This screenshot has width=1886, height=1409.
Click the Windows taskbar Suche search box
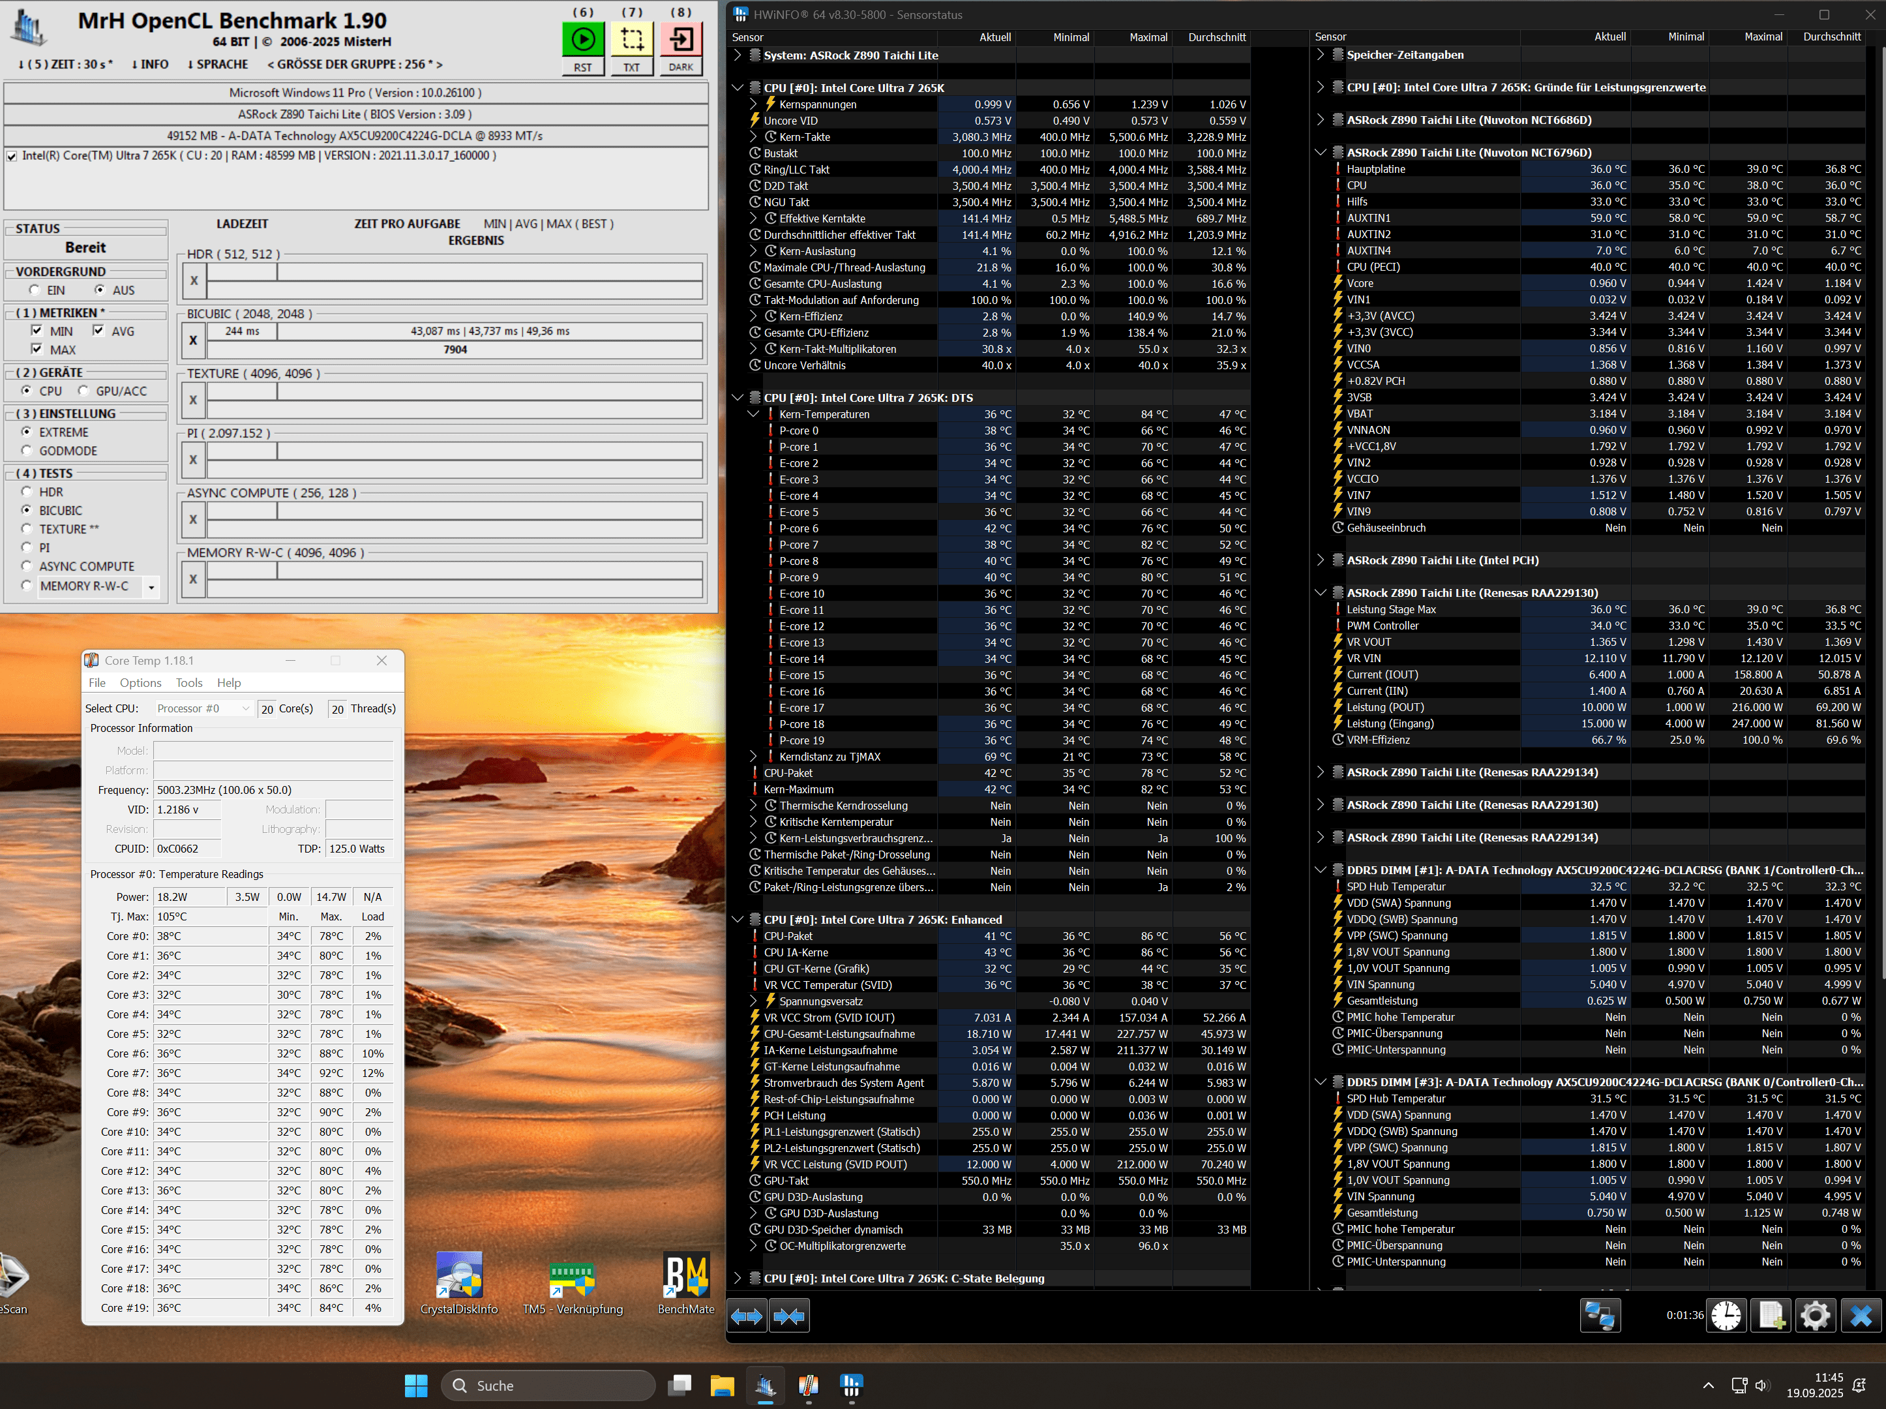point(547,1385)
